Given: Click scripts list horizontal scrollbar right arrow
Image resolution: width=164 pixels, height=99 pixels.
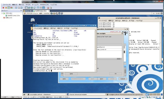Looking at the screenshot, I should tap(121, 59).
